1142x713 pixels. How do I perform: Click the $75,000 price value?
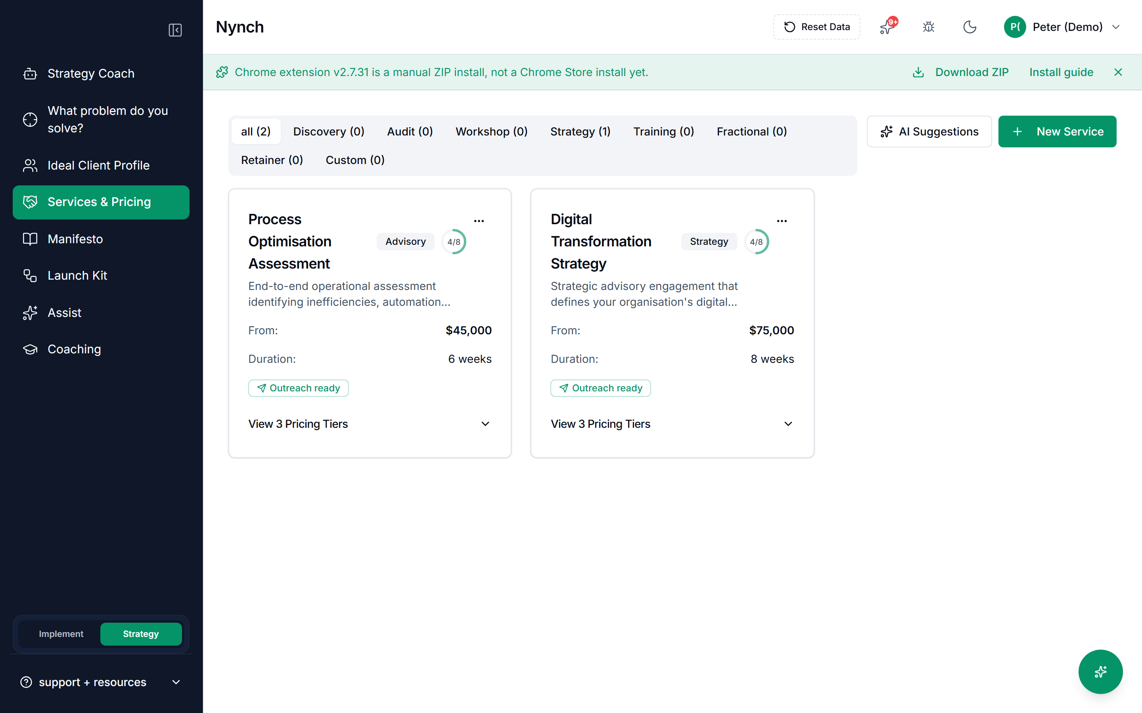point(772,331)
